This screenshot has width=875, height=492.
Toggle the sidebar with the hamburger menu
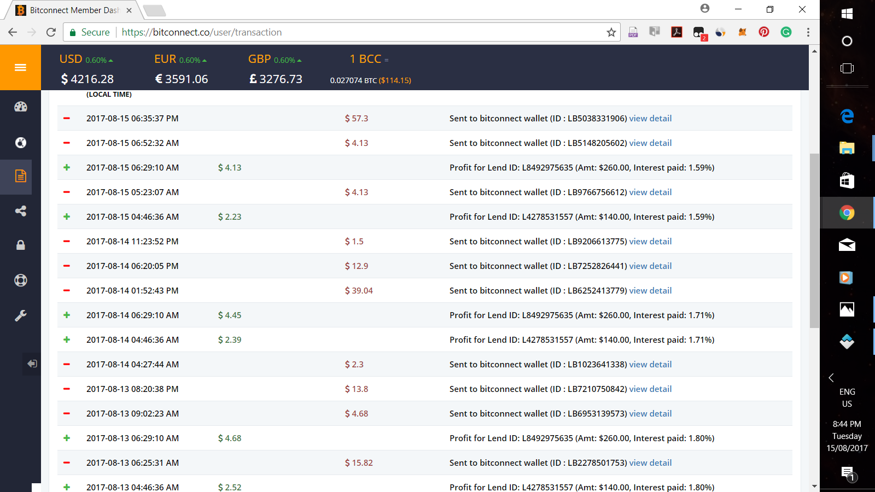click(20, 67)
